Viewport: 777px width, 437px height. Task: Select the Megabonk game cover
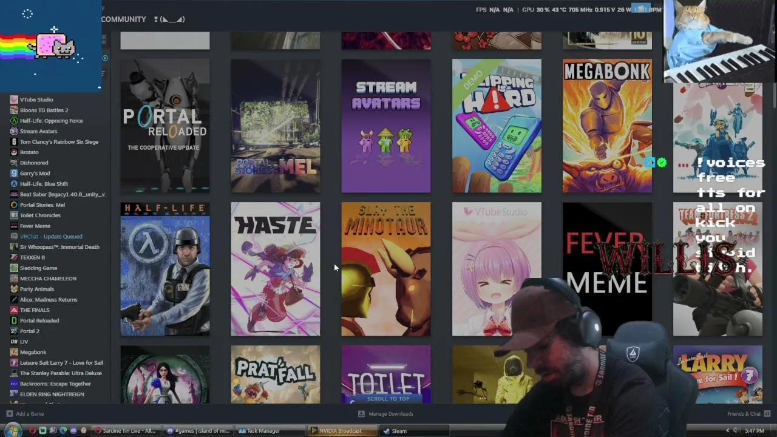click(607, 126)
